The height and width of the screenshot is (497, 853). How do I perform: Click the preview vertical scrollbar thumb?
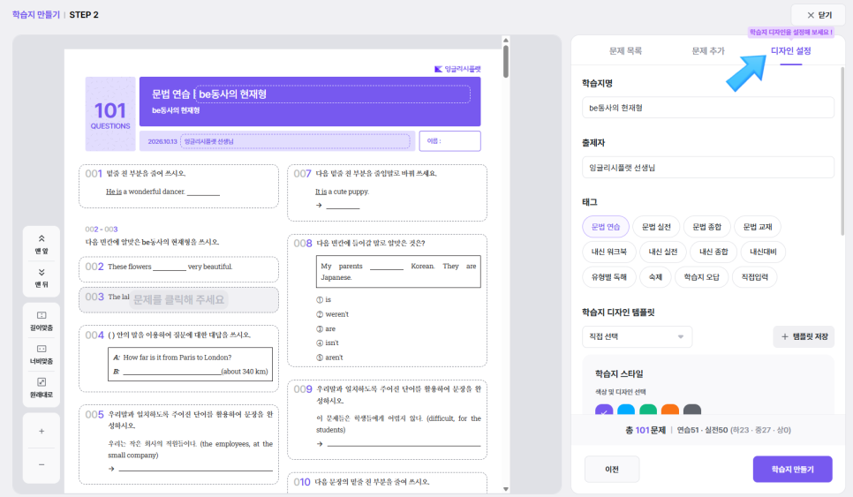(x=506, y=62)
